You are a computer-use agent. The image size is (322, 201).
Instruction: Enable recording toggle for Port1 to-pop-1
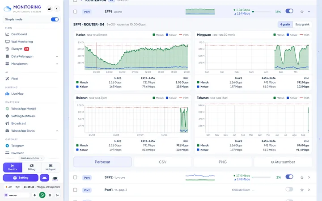point(289,189)
